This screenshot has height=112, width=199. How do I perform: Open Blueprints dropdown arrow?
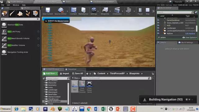click(x=110, y=11)
